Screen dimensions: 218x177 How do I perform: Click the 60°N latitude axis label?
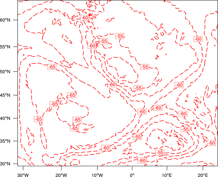(x=5, y=20)
